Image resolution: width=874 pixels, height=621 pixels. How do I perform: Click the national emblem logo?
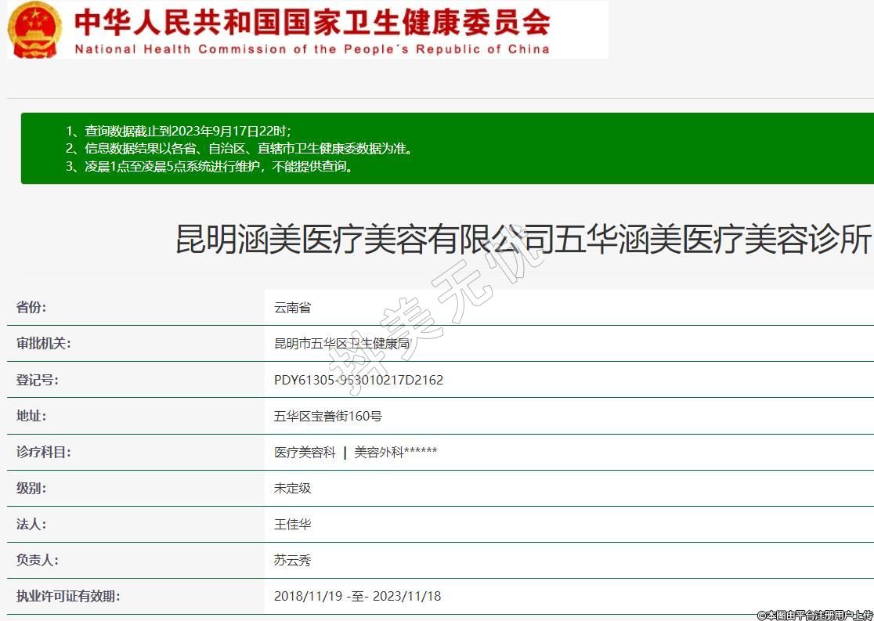click(x=34, y=29)
